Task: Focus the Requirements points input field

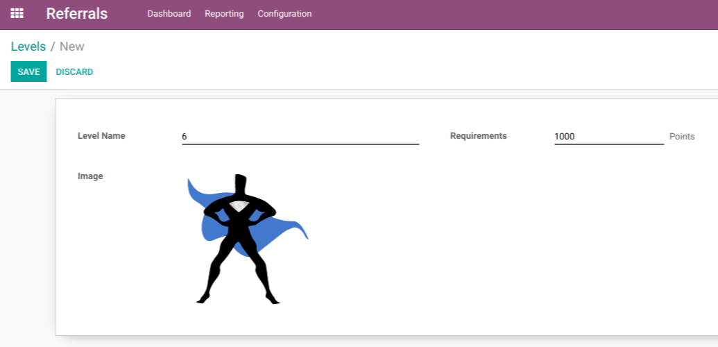Action: [609, 137]
